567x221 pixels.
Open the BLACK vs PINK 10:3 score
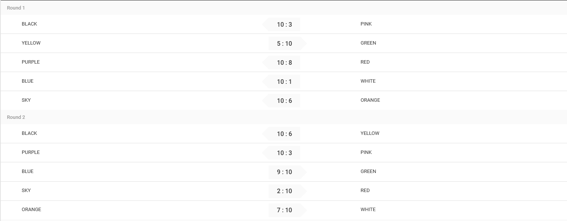284,24
